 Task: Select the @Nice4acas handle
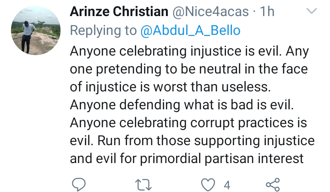210,11
